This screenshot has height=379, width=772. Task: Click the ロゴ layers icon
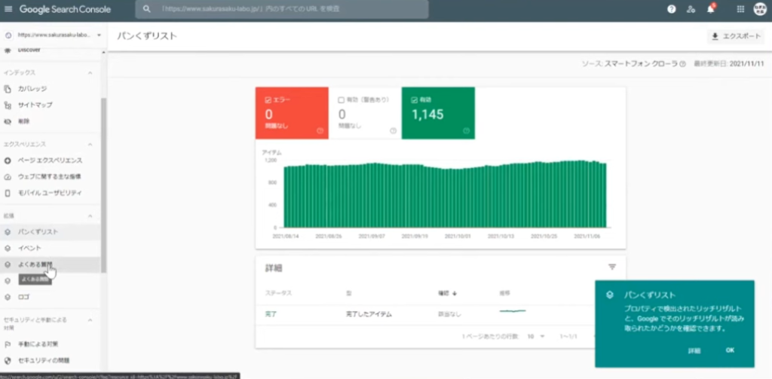8,297
